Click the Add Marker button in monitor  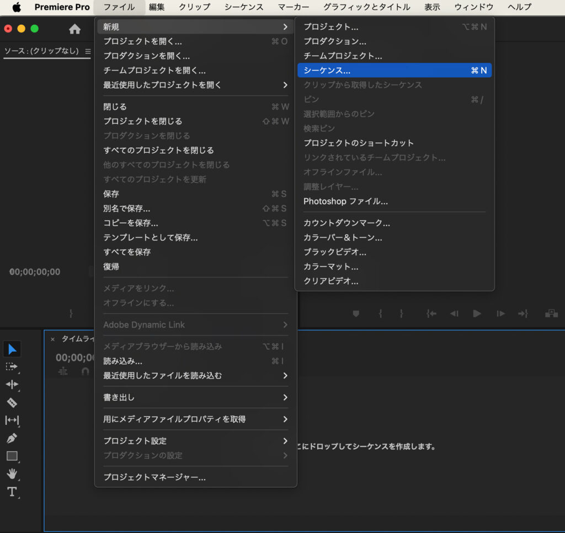tap(356, 313)
